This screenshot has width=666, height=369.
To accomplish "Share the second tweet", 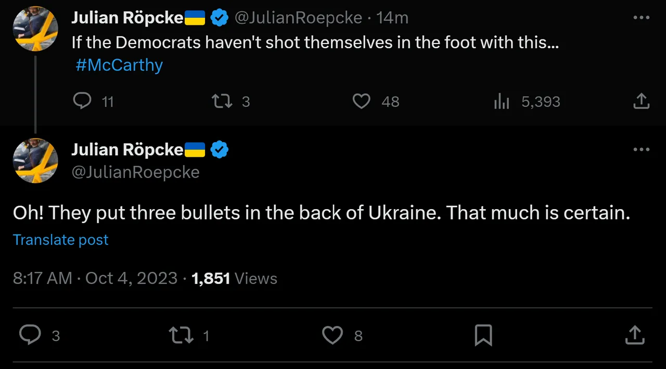I will pyautogui.click(x=634, y=335).
